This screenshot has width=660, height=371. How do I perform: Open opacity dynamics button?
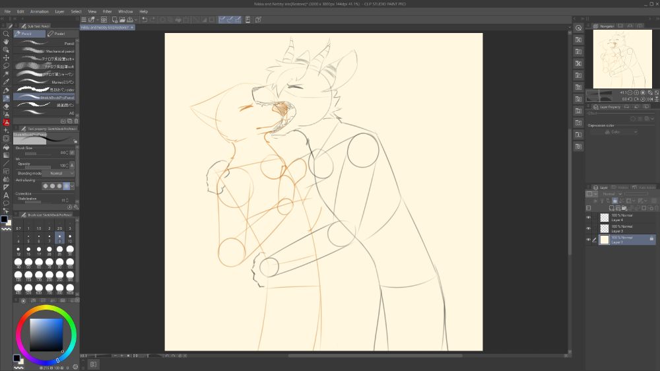tap(72, 166)
